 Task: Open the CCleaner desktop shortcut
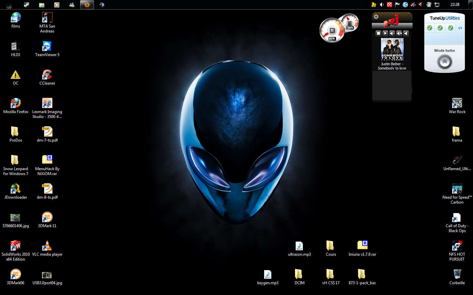pyautogui.click(x=47, y=75)
